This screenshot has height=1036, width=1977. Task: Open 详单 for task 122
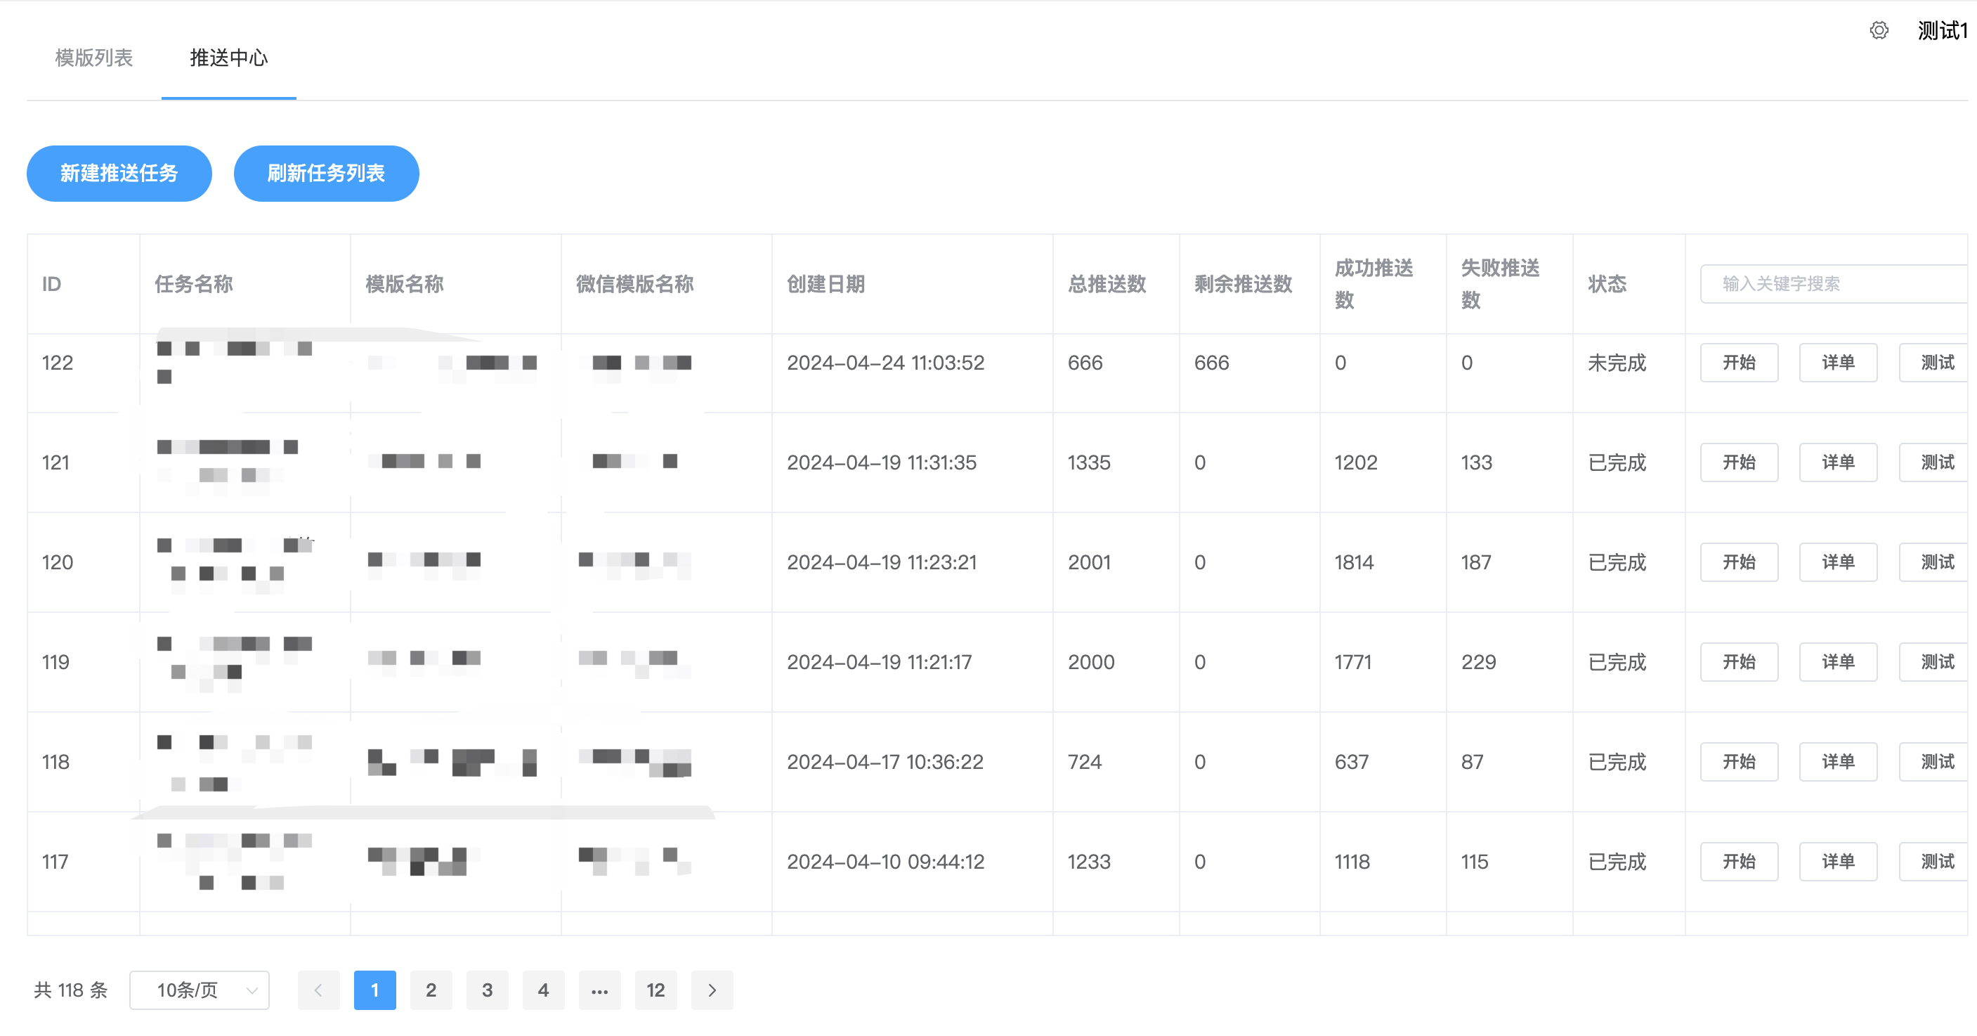(1838, 363)
